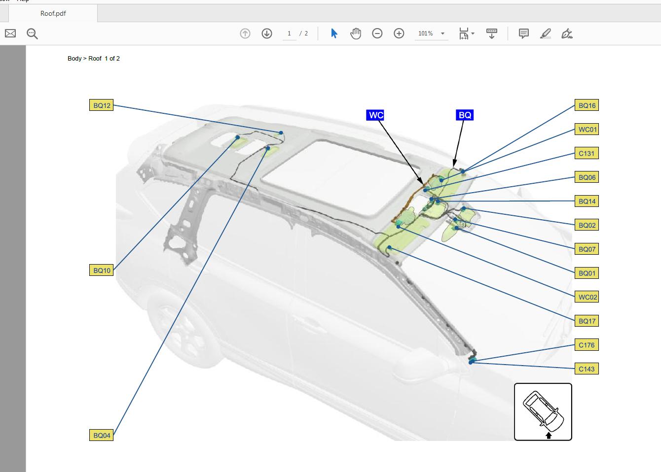Add a sticky note comment
The height and width of the screenshot is (472, 661).
524,34
